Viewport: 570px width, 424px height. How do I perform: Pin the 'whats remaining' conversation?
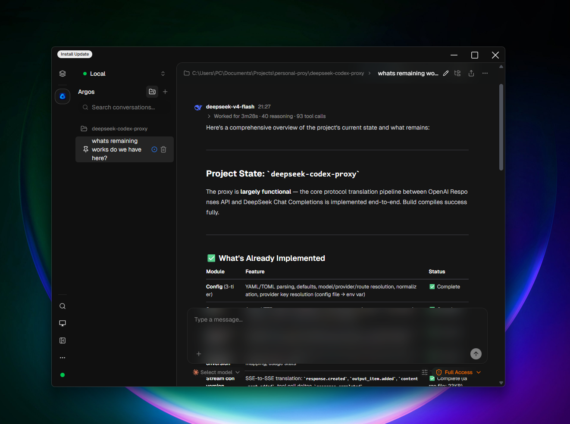pos(86,149)
